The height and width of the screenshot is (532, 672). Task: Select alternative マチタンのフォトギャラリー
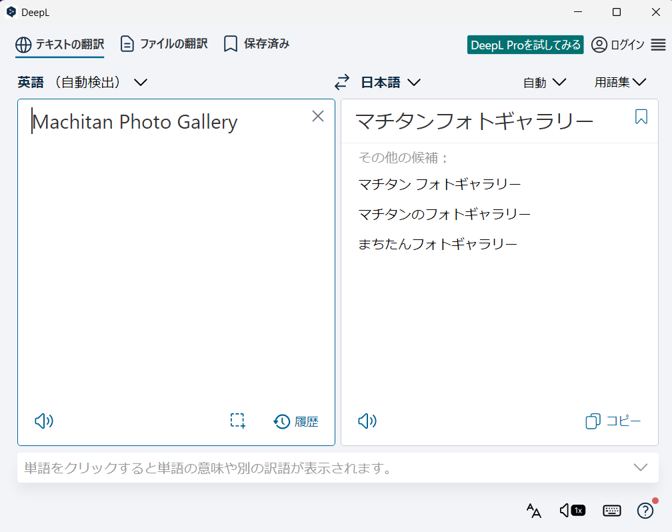tap(444, 214)
